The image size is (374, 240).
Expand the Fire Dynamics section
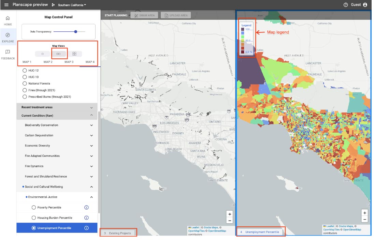91,166
